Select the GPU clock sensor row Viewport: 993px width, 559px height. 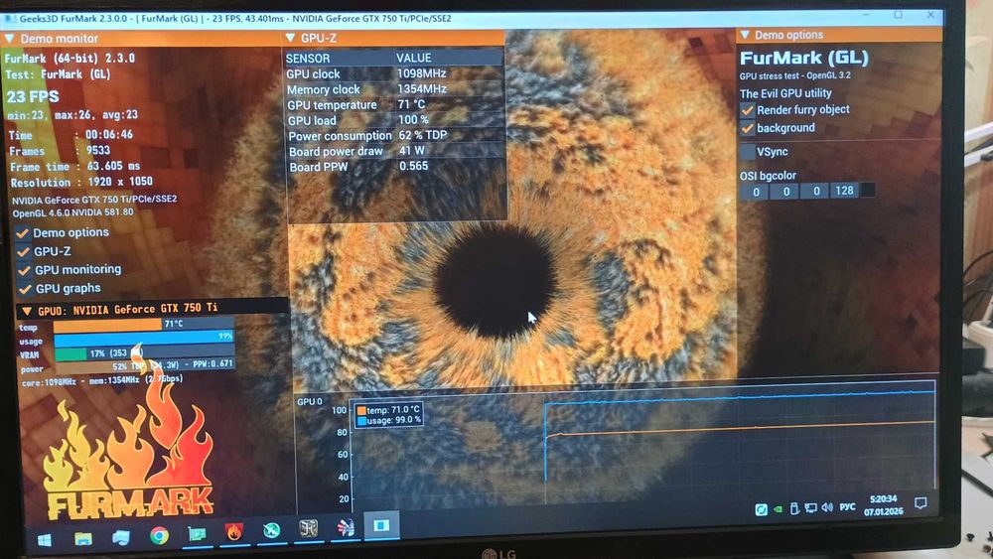coord(394,73)
